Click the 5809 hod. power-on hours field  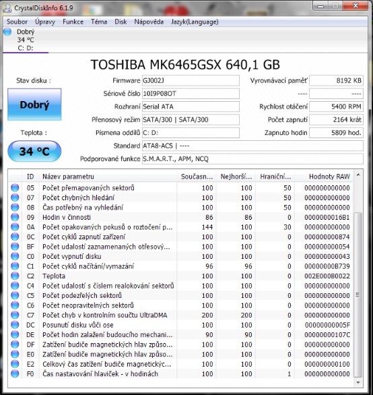336,133
